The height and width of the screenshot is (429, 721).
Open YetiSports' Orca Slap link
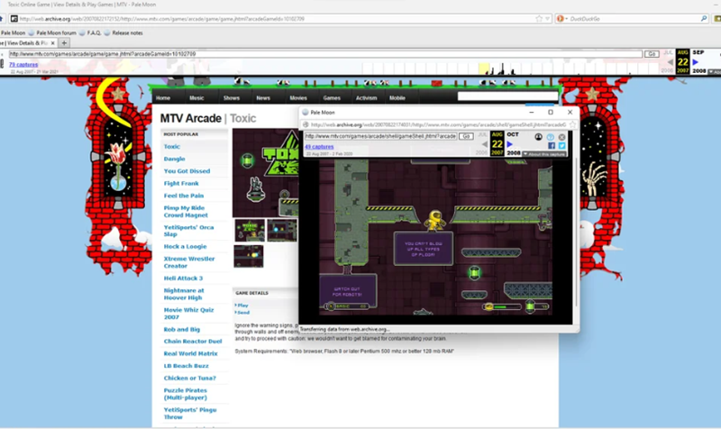(x=188, y=231)
